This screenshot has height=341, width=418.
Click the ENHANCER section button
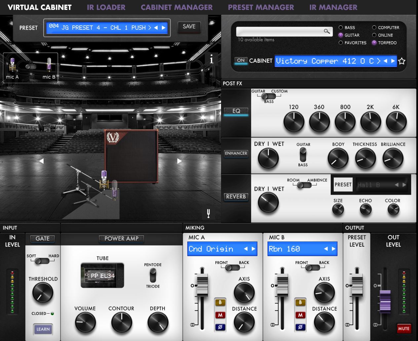coord(236,153)
